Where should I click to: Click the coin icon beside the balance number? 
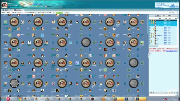(x=36, y=6)
